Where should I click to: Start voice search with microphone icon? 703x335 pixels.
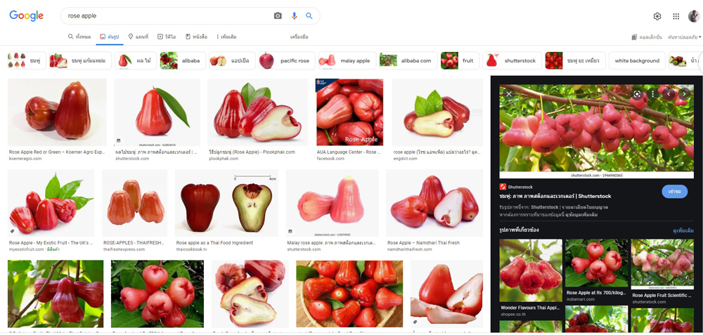(294, 15)
